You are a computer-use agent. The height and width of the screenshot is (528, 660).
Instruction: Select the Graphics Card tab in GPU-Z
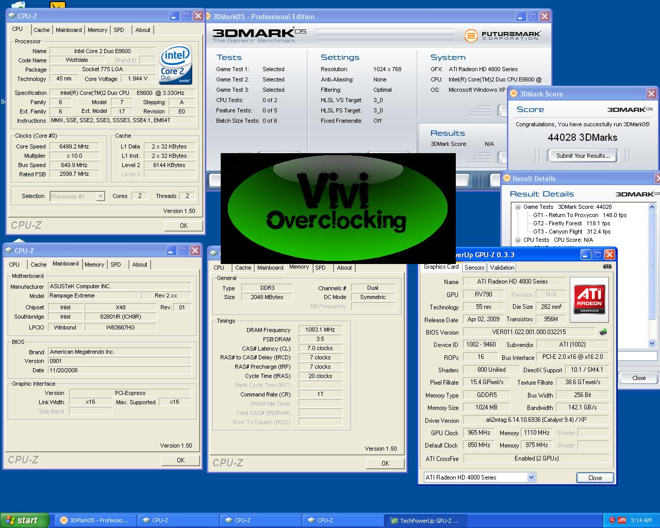click(x=441, y=267)
